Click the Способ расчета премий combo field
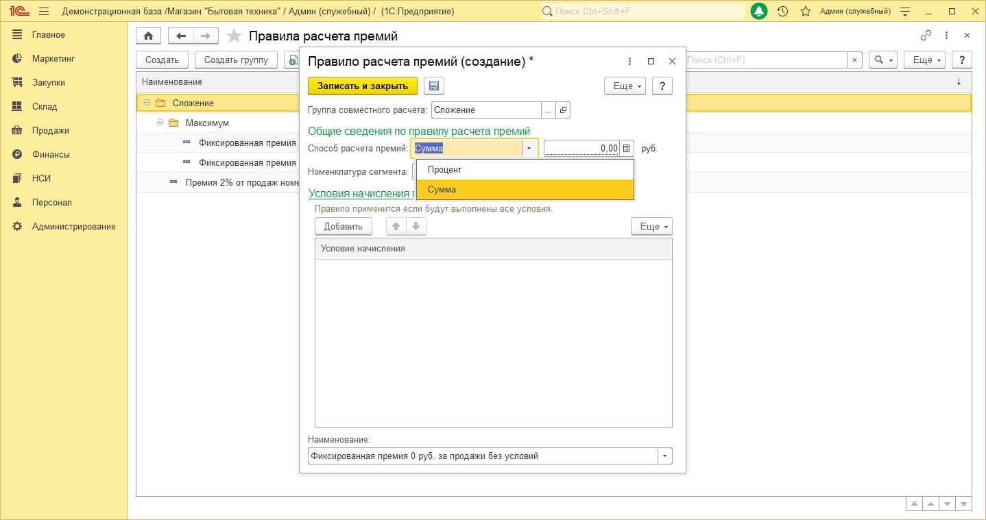The height and width of the screenshot is (520, 986). pos(466,148)
